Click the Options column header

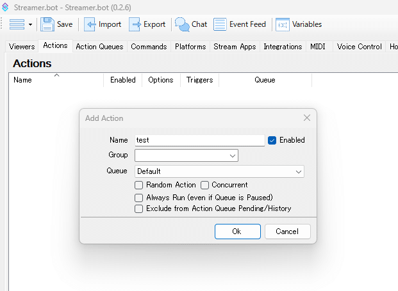coord(161,80)
